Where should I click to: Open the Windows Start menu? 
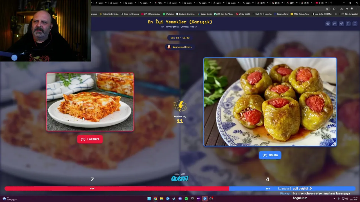pos(149,199)
